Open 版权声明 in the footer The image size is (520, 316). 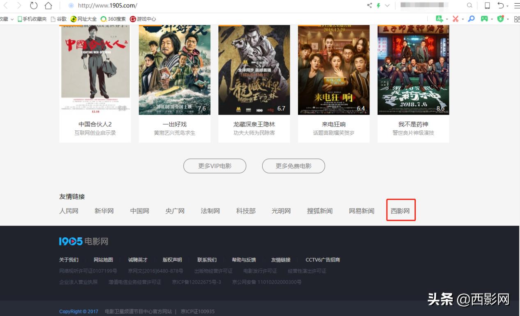point(172,260)
